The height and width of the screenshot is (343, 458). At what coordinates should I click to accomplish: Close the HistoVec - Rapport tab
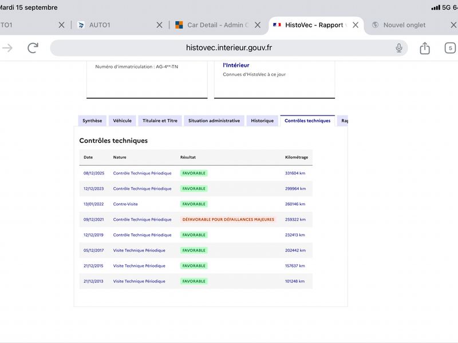[x=355, y=25]
